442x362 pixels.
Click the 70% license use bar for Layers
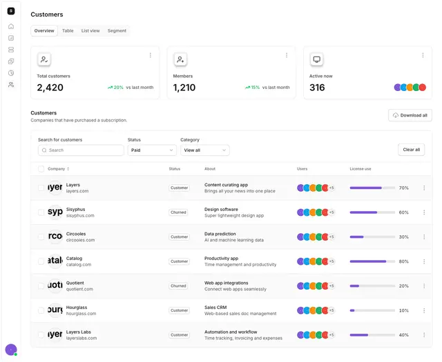tap(372, 188)
